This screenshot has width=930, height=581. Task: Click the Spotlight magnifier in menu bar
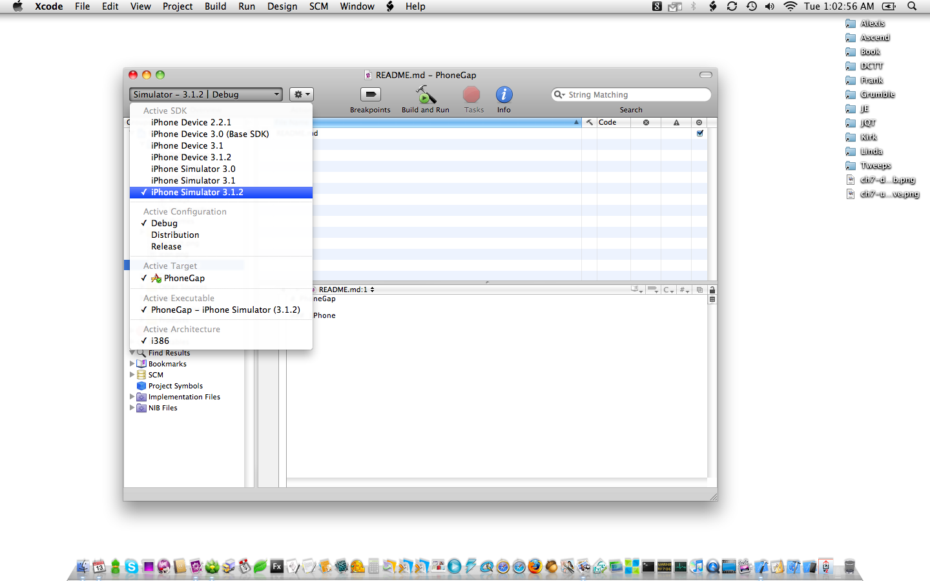pyautogui.click(x=912, y=6)
